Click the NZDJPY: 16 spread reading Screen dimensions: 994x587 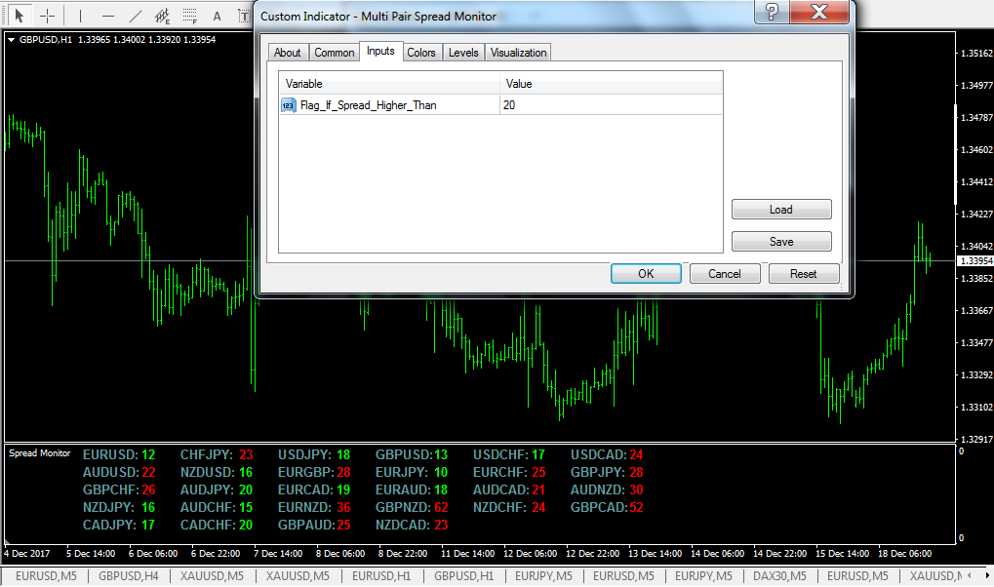pos(119,507)
